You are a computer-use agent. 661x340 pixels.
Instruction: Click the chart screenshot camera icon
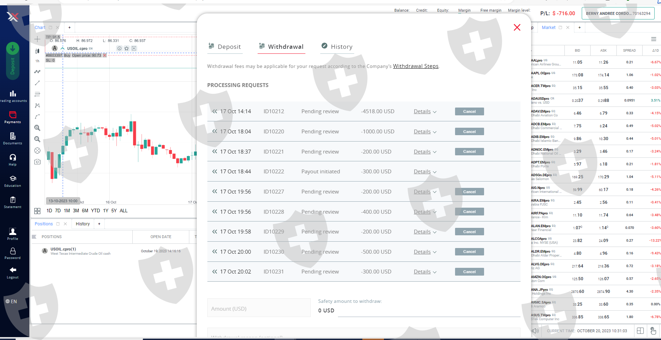coord(37,162)
